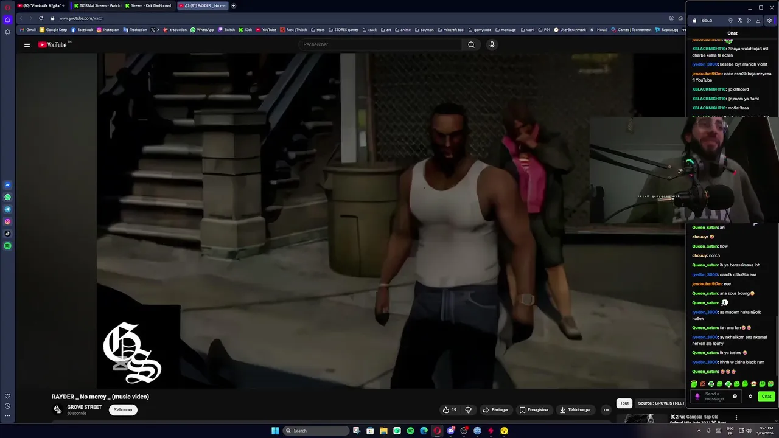The image size is (779, 438).
Task: Open Opera sidebar bookmarks star icon
Action: point(7,32)
